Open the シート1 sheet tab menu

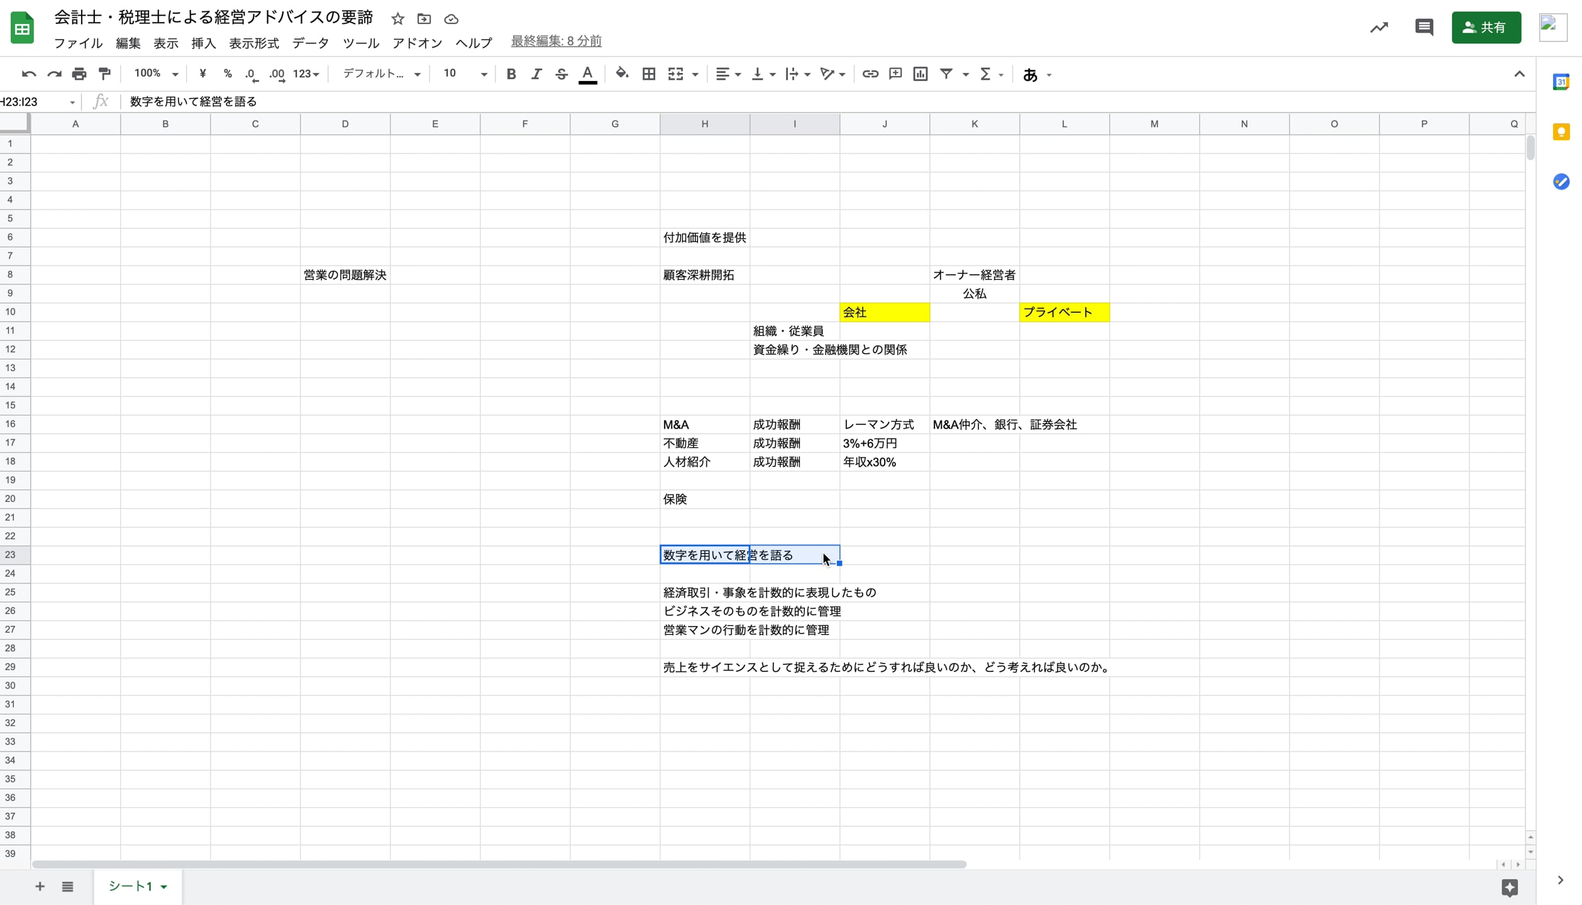(x=163, y=886)
